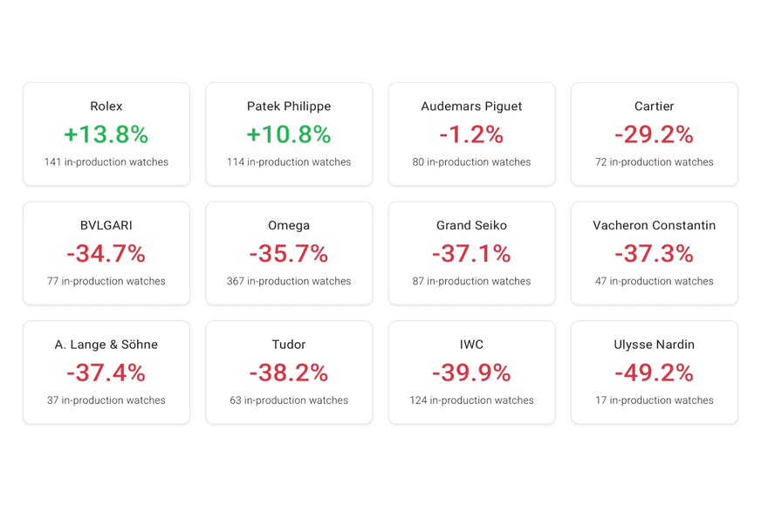Click Tudor's 63 in-production watches label
Image resolution: width=761 pixels, height=506 pixels.
click(x=289, y=400)
